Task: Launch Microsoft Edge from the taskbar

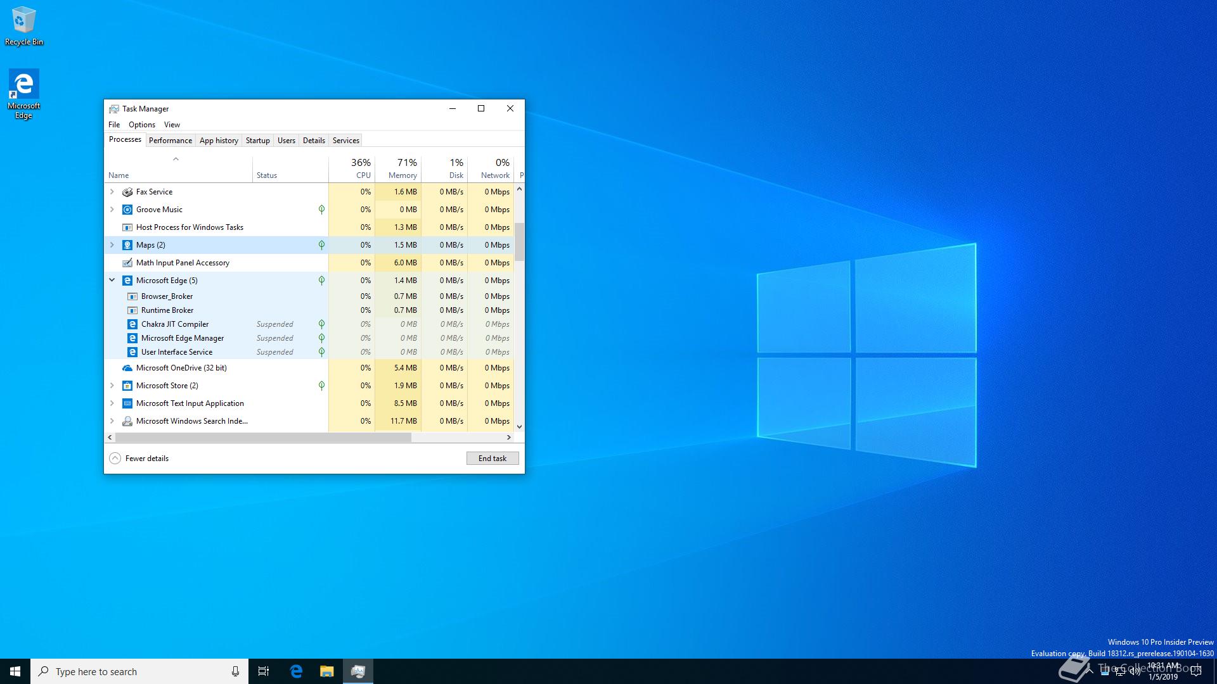Action: coord(296,671)
